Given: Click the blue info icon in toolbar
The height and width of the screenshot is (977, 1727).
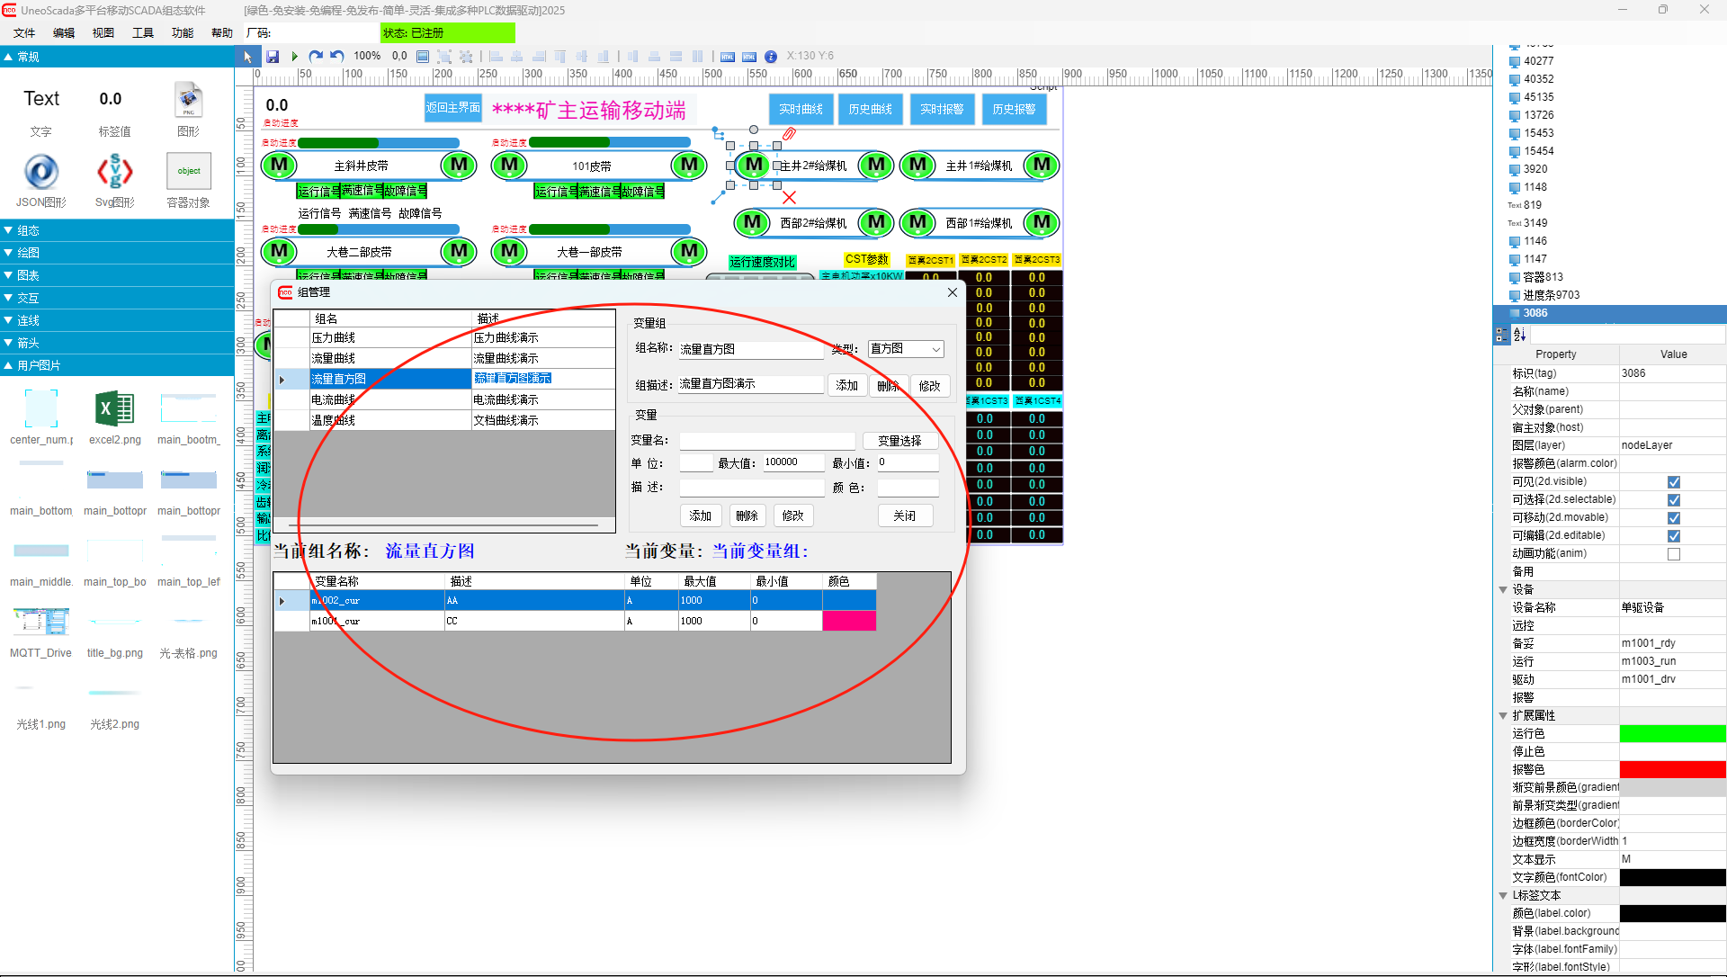Looking at the screenshot, I should click(x=771, y=57).
